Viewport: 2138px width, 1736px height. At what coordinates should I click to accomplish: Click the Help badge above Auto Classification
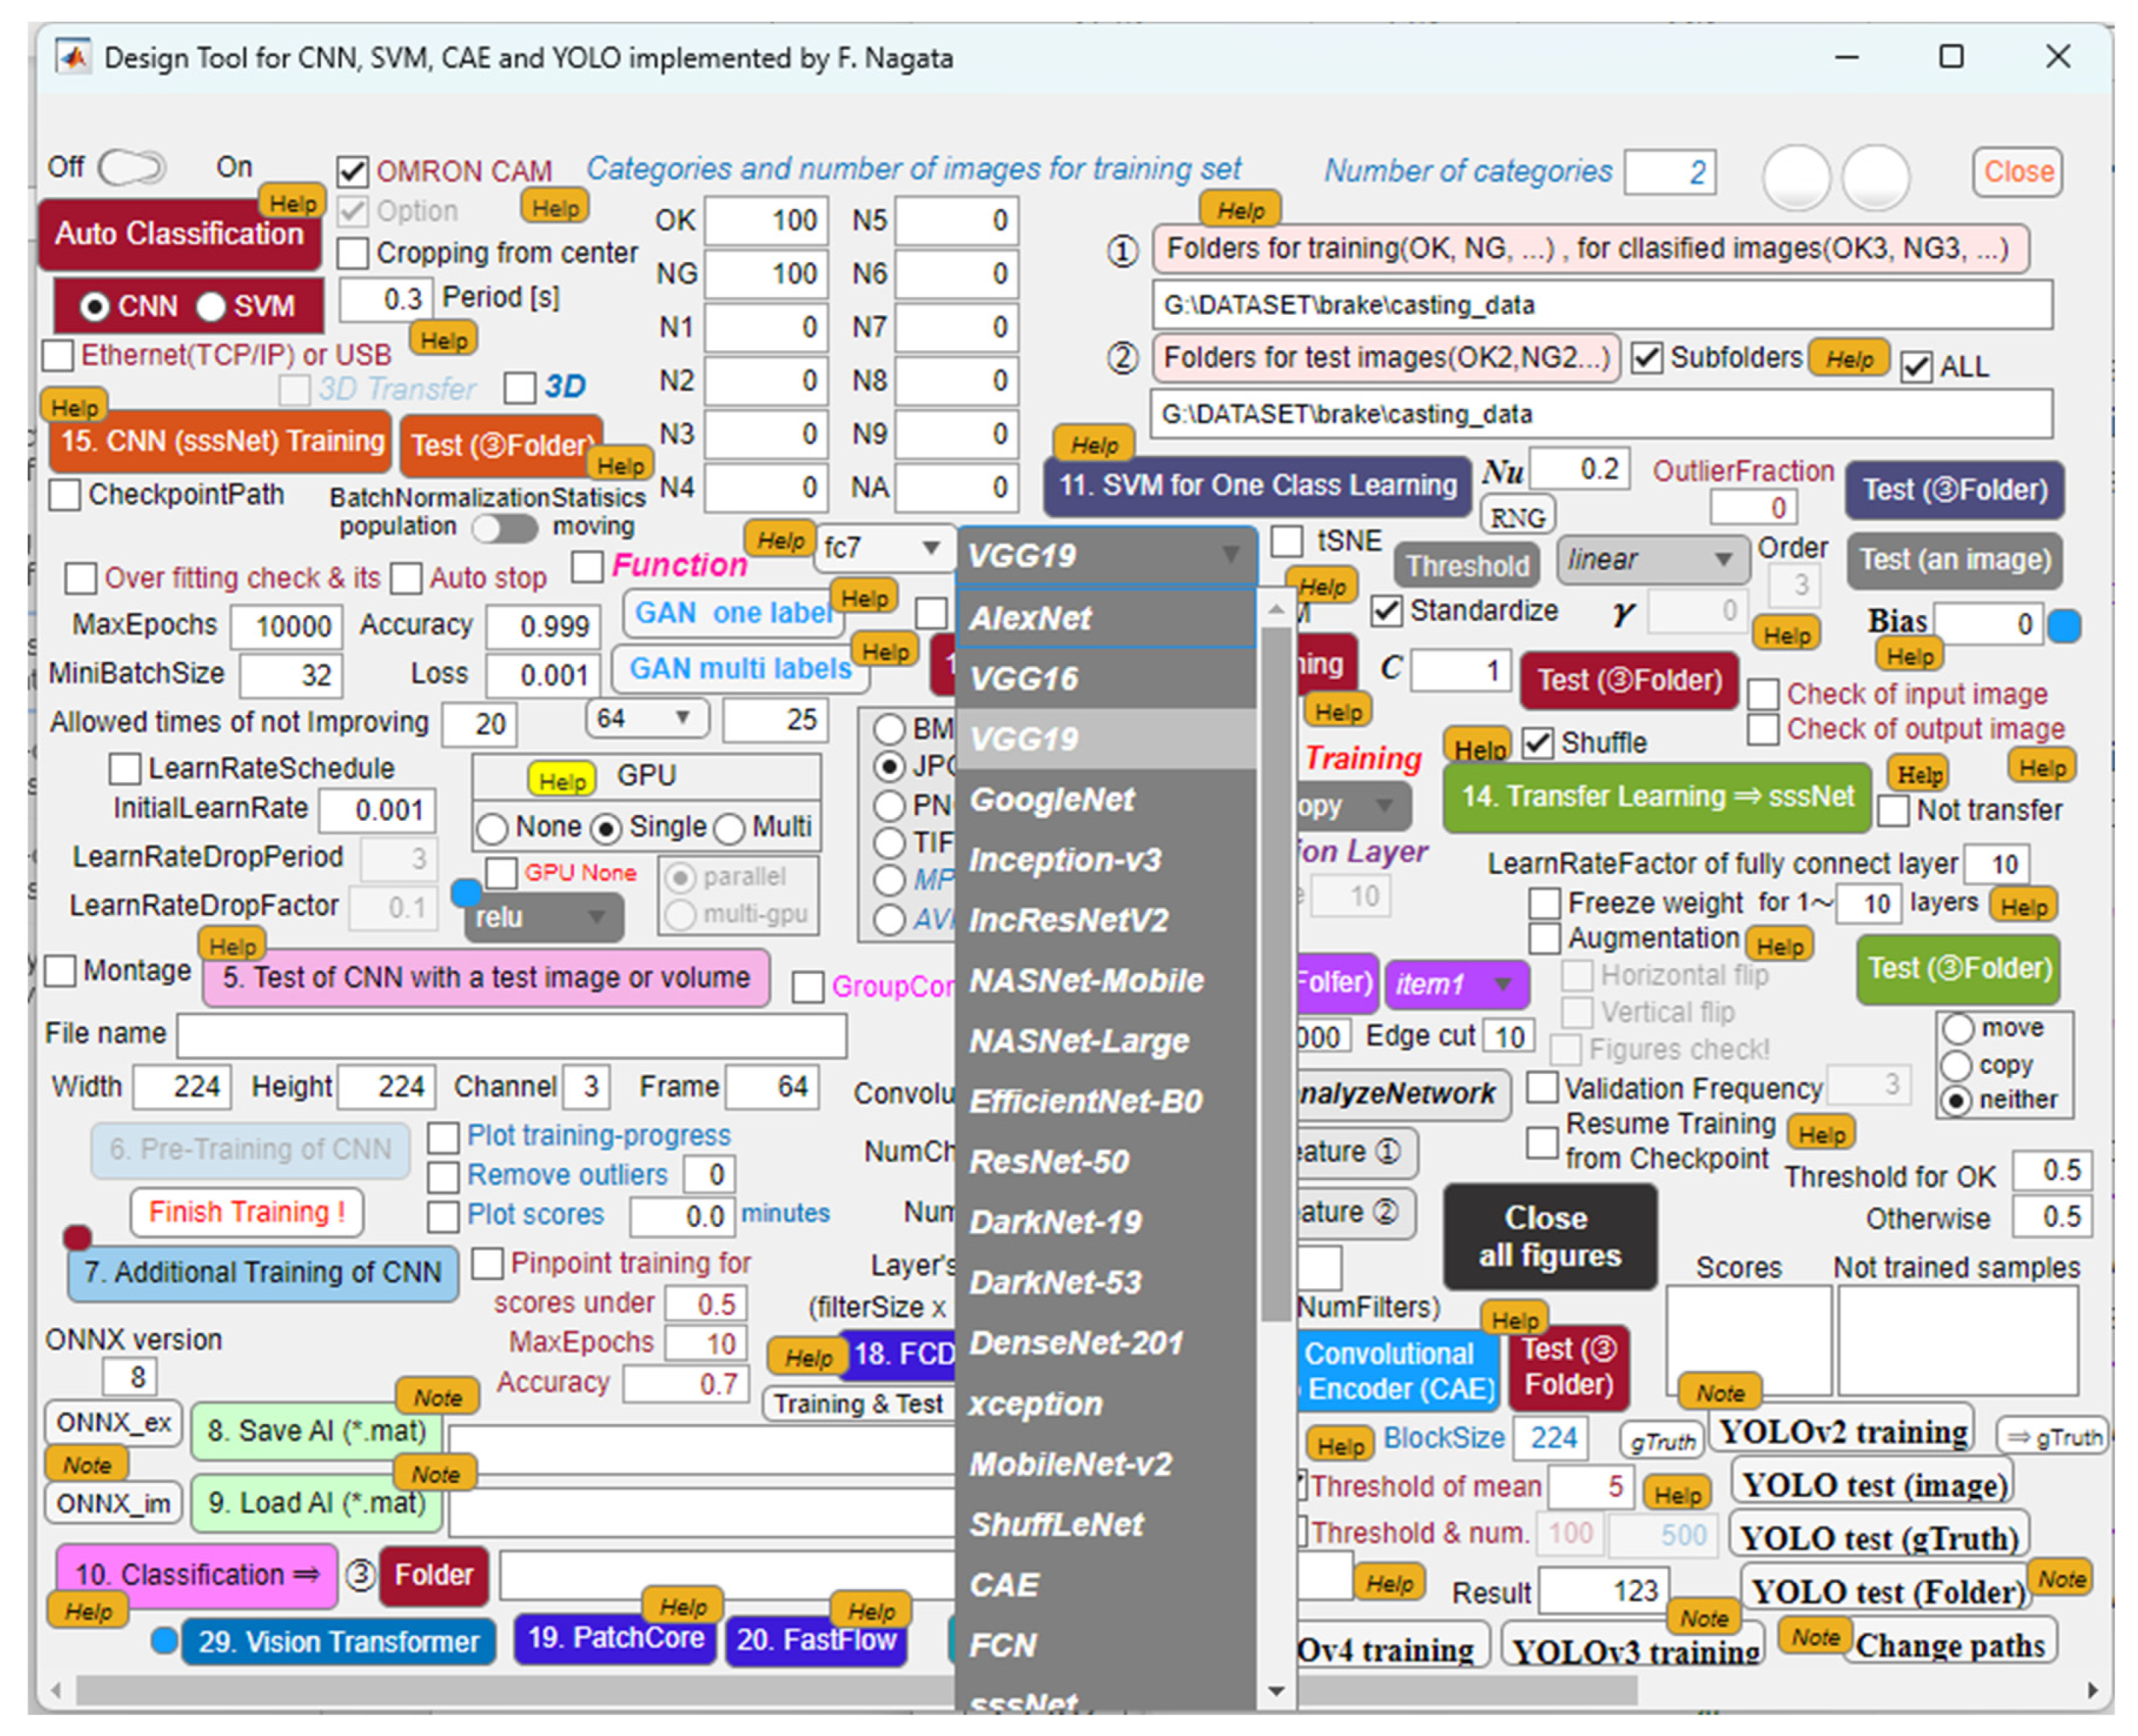coord(292,203)
